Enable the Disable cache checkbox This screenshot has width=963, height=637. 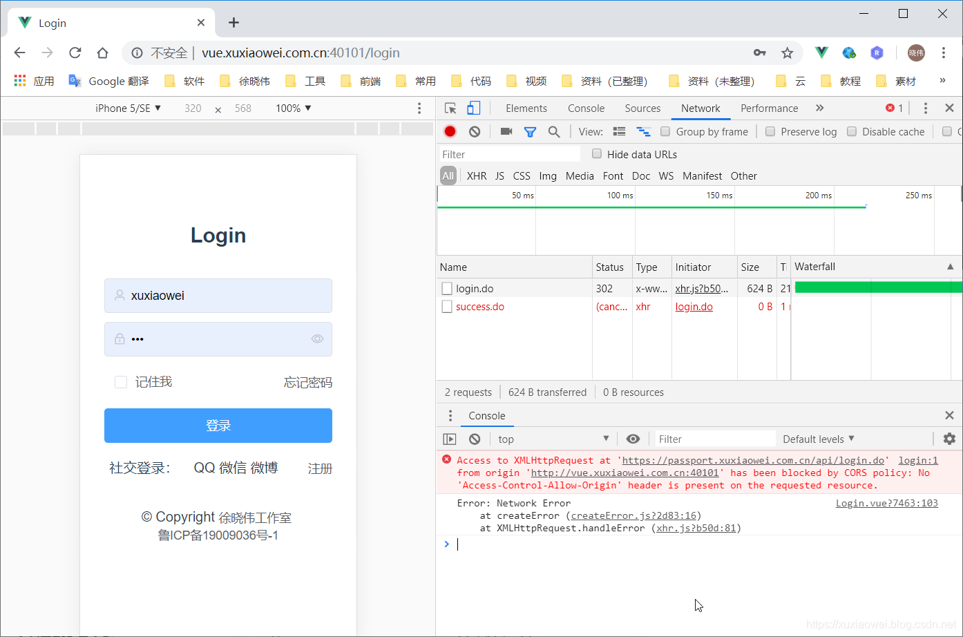tap(852, 131)
